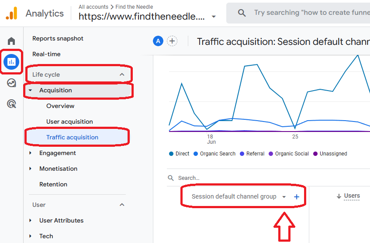Image resolution: width=370 pixels, height=243 pixels.
Task: Toggle Direct series in chart legend
Action: click(179, 154)
